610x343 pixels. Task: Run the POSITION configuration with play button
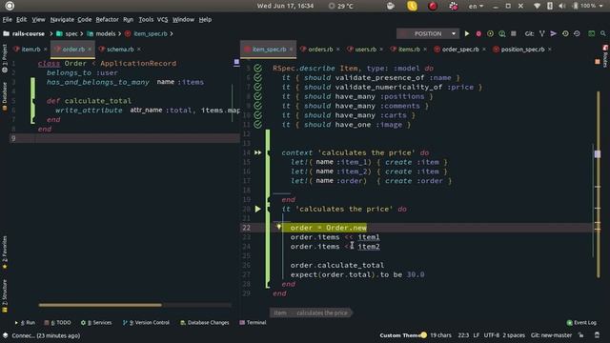click(x=467, y=34)
